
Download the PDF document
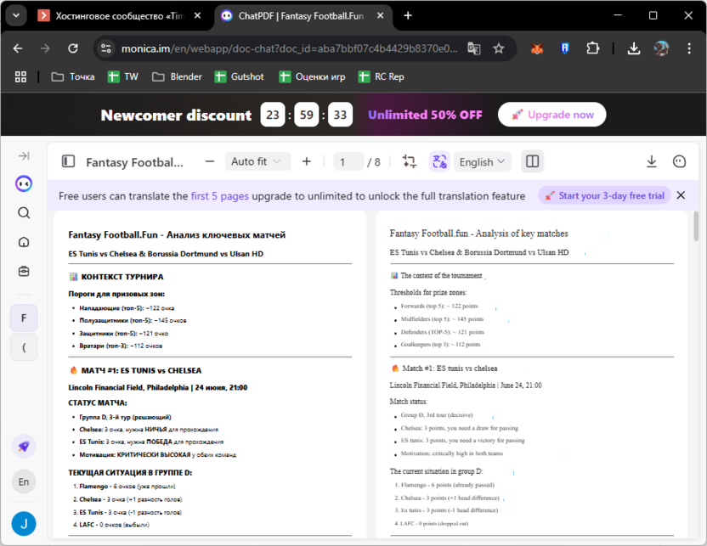(652, 161)
